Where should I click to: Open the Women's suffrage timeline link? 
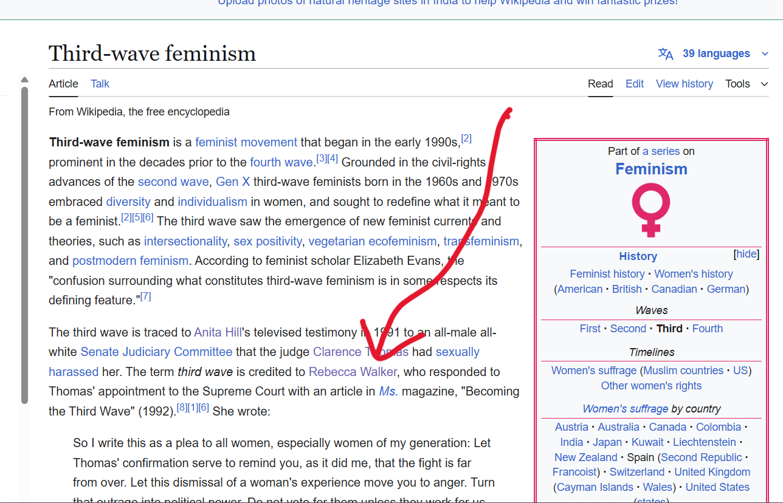(594, 371)
